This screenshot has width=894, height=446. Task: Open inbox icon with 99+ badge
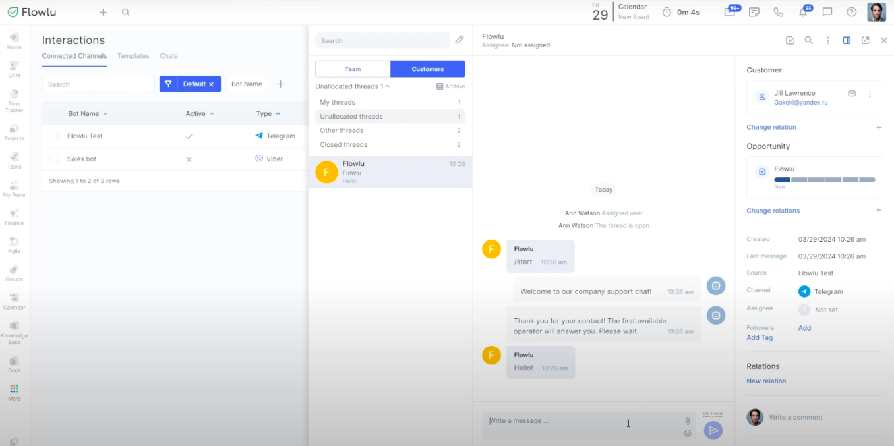tap(730, 12)
